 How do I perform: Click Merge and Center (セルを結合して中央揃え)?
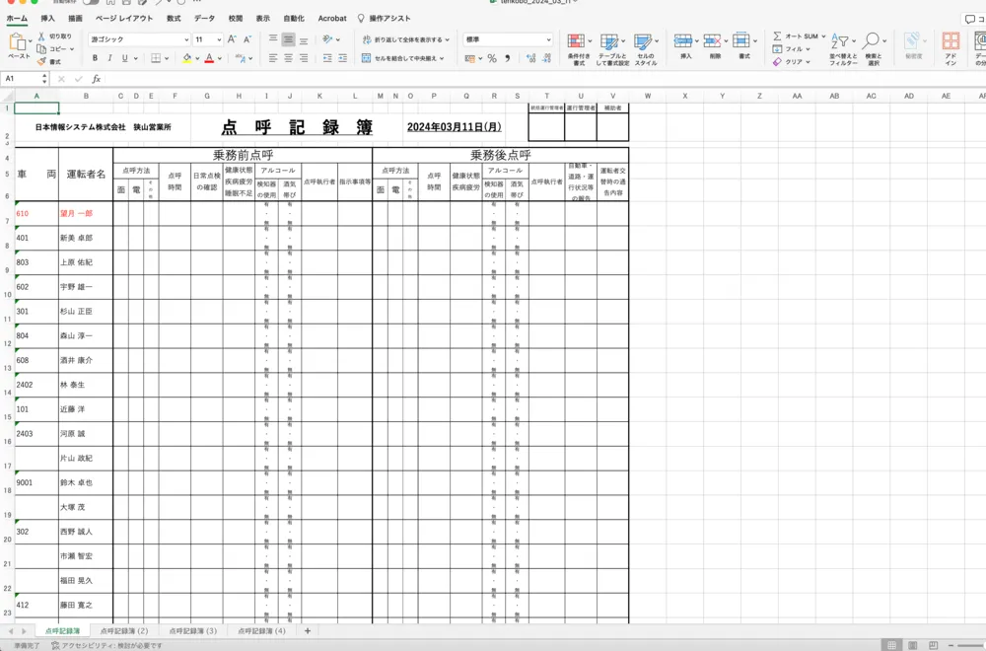point(402,58)
